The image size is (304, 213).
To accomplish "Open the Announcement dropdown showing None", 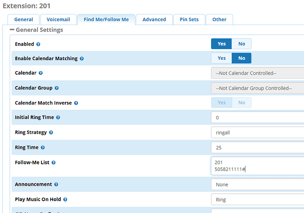I will [x=257, y=184].
